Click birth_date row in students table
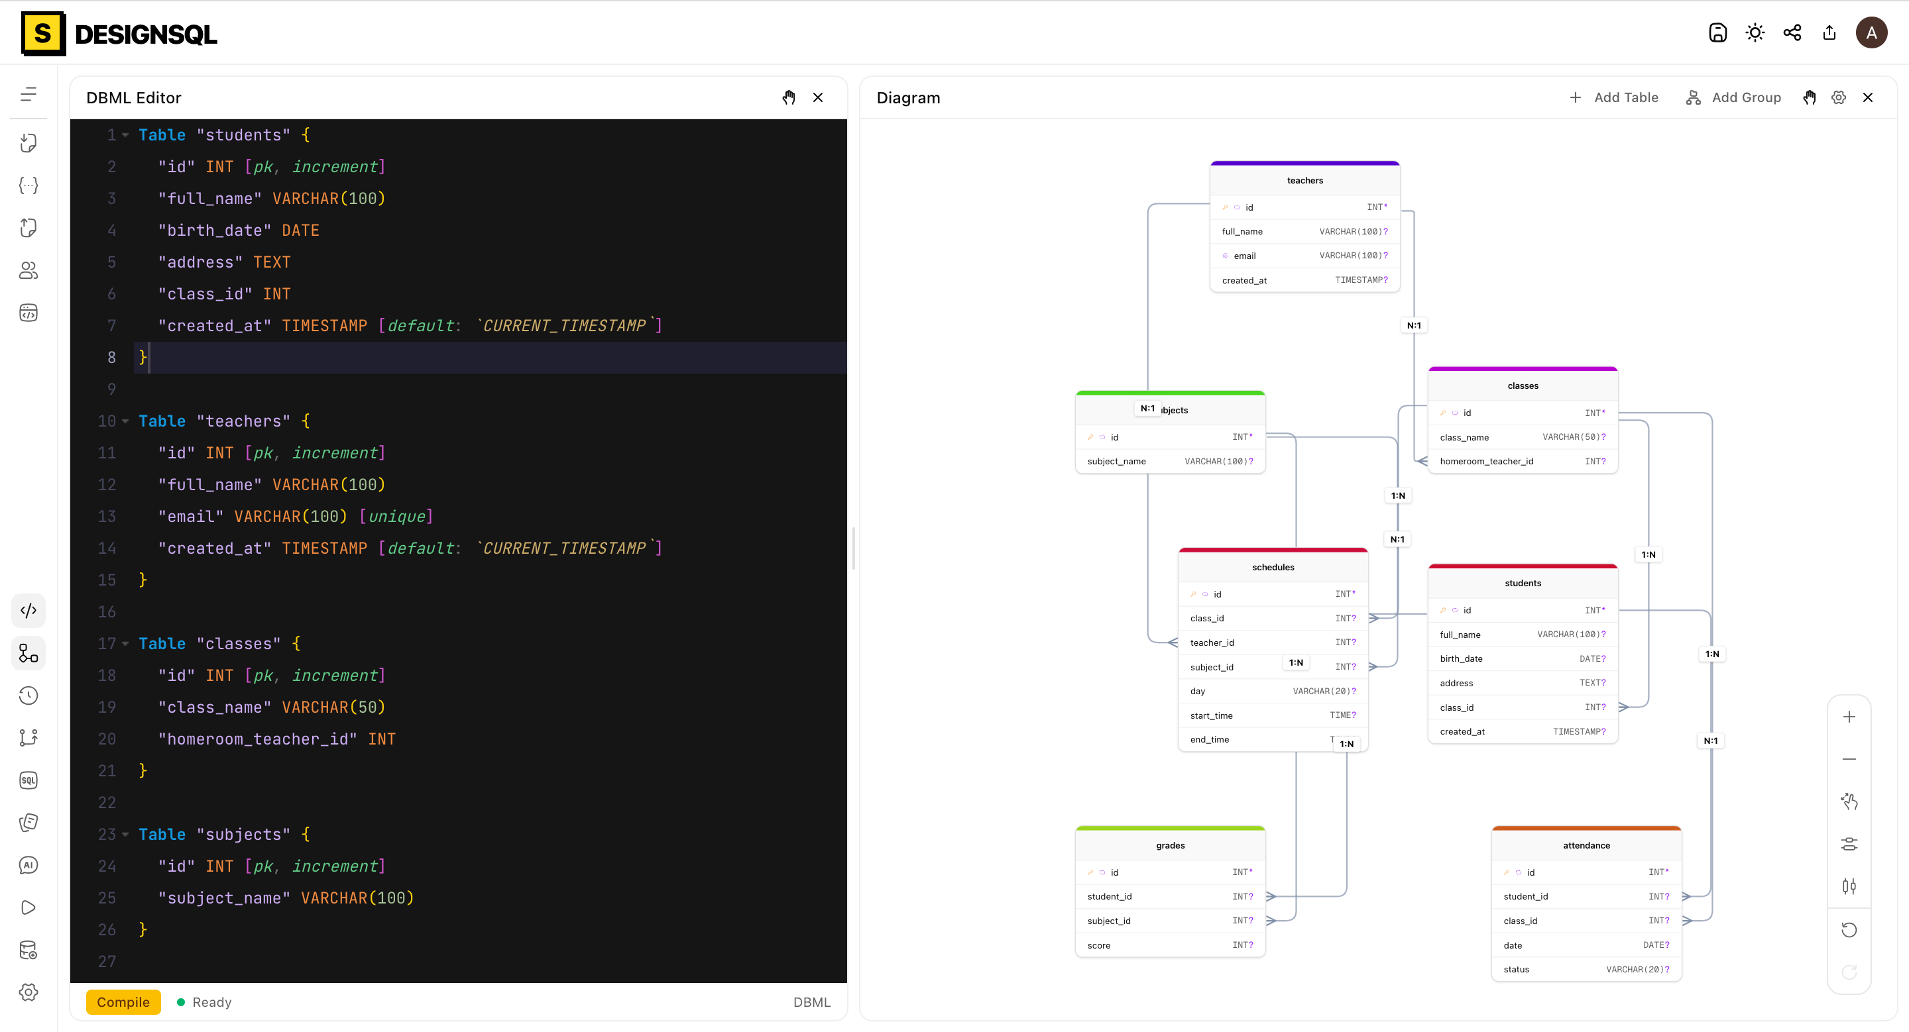 pos(1523,658)
